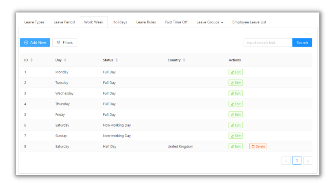Viewport: 329px width, 183px height.
Task: Select page 1 in pagination
Action: click(x=297, y=161)
